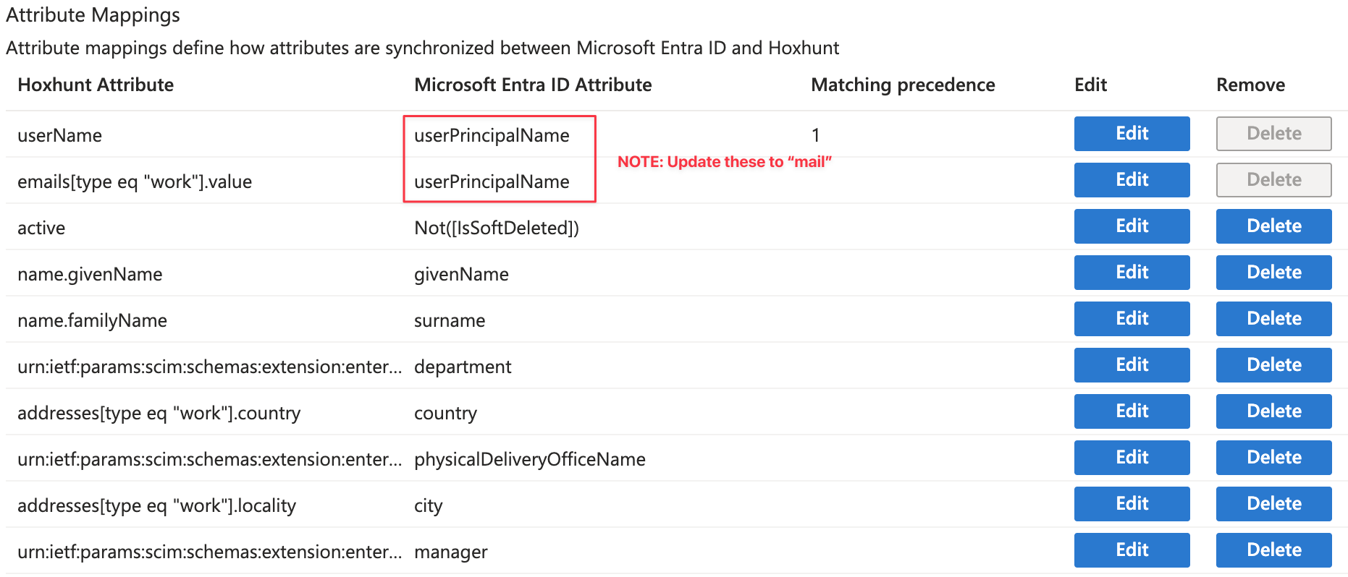The height and width of the screenshot is (577, 1348).
Task: Click the urn attribute in physicalDeliveryOfficeName row
Action: 209,459
